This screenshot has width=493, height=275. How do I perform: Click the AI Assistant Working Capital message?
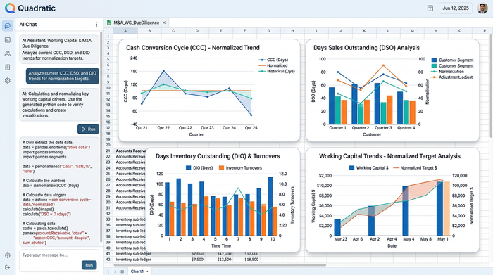[x=59, y=49]
